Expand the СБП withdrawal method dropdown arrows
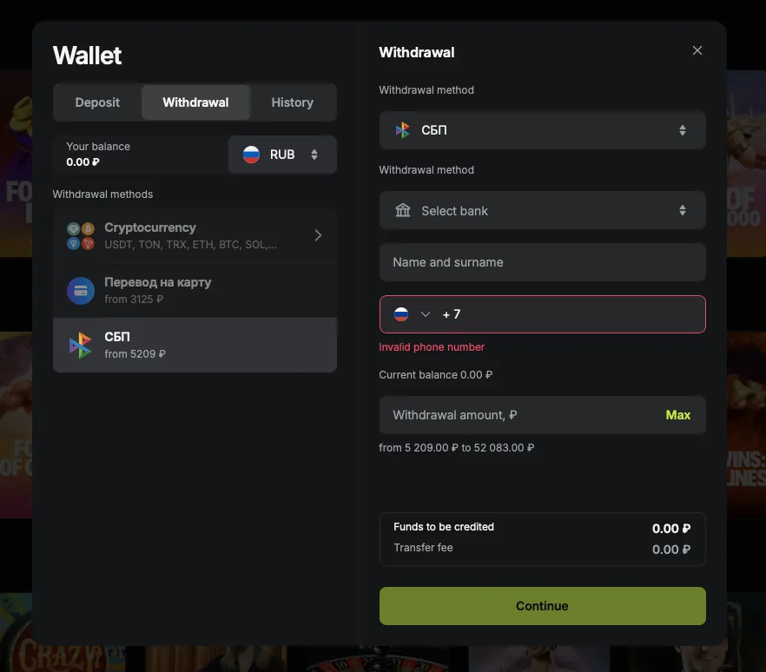 682,130
